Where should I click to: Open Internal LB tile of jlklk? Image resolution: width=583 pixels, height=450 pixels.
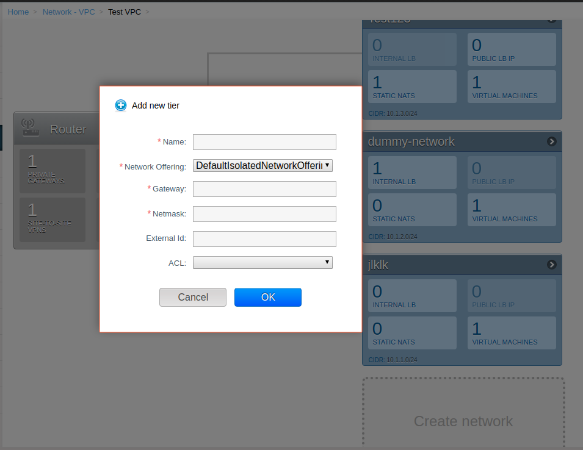coord(412,296)
